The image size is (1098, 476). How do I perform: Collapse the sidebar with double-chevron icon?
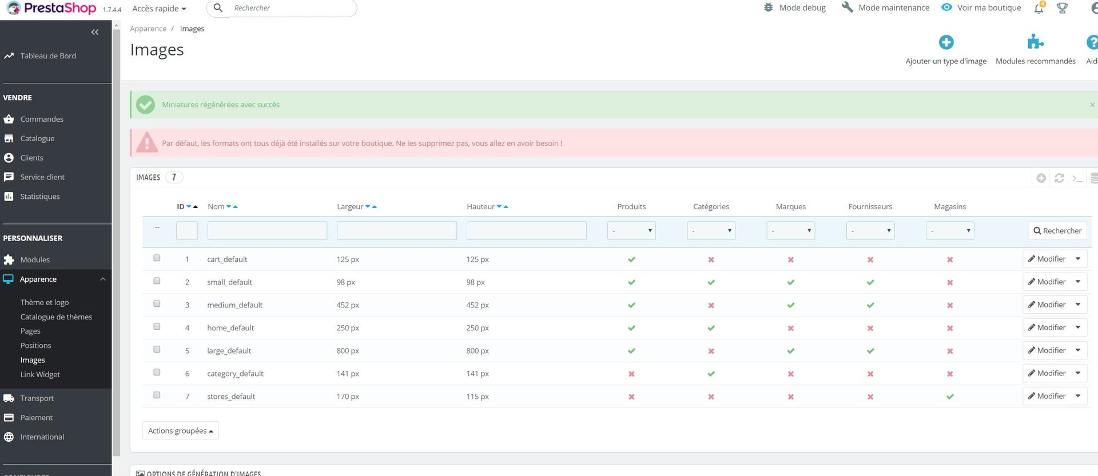[95, 32]
